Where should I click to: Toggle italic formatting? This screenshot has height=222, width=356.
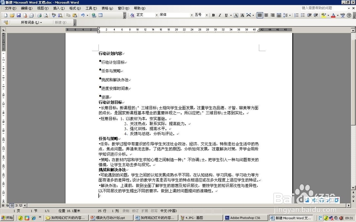click(220, 15)
